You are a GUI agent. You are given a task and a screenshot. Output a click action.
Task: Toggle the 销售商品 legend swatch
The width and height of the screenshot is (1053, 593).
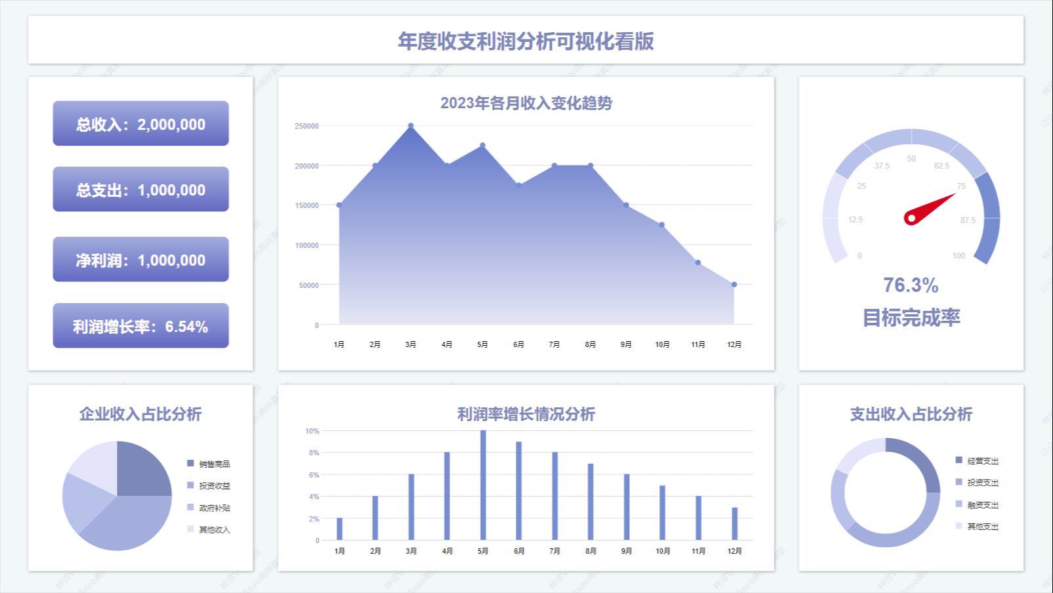tap(191, 463)
